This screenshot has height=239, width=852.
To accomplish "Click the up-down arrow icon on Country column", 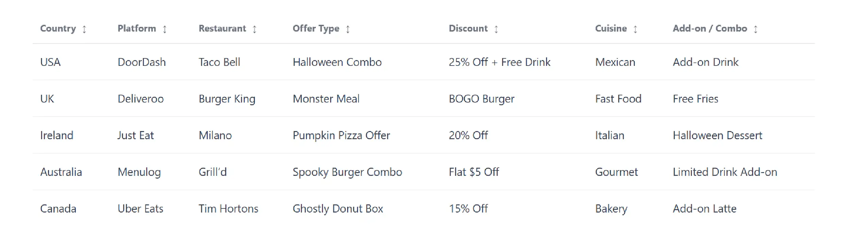I will (84, 29).
